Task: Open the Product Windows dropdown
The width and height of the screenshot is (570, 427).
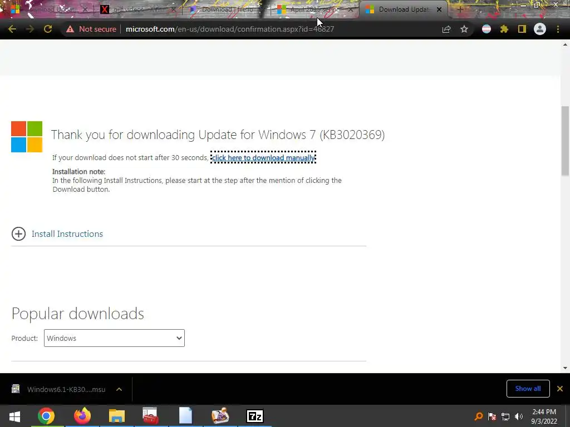Action: point(114,338)
